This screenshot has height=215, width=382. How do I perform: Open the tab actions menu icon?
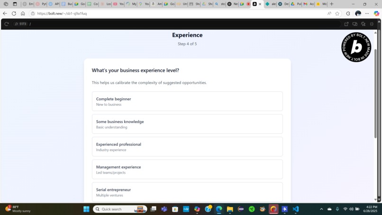coord(15,4)
